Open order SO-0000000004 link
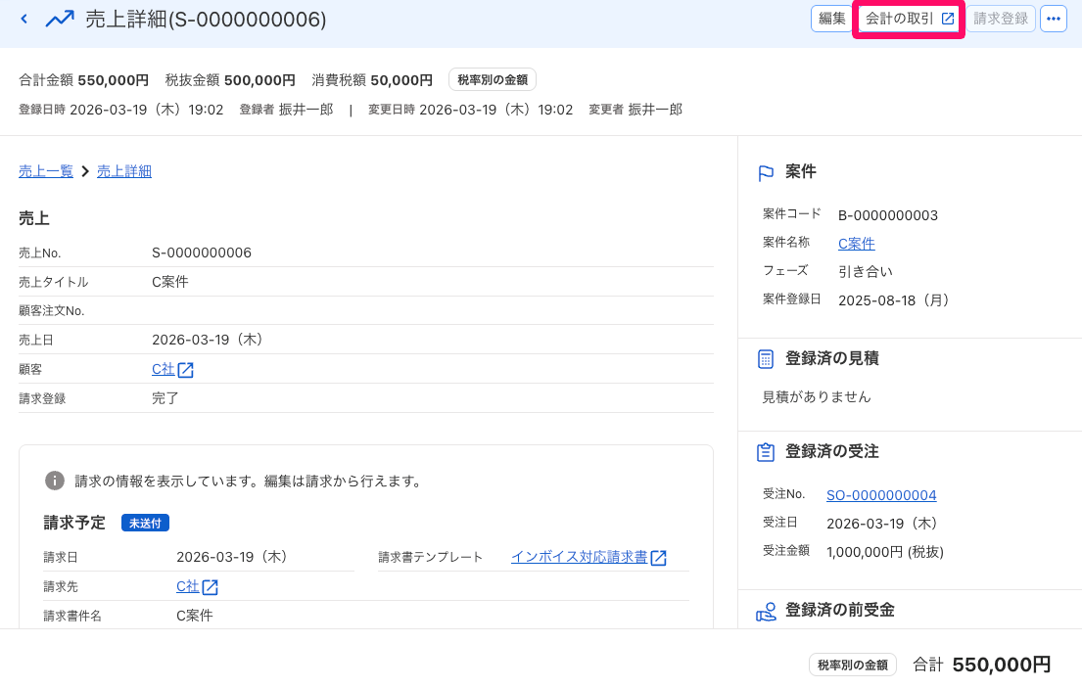1082x689 pixels. tap(881, 495)
